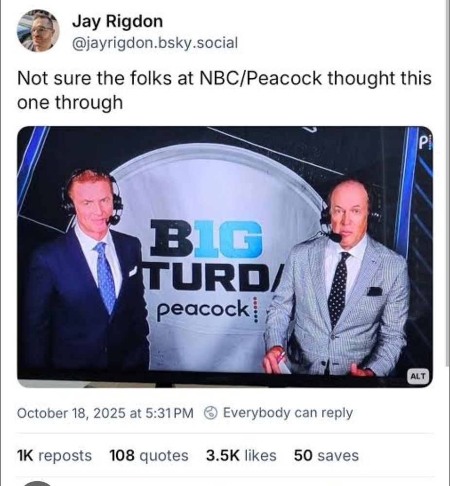Show the ALT text badge on image
Viewport: 450px width, 486px height.
[x=418, y=376]
